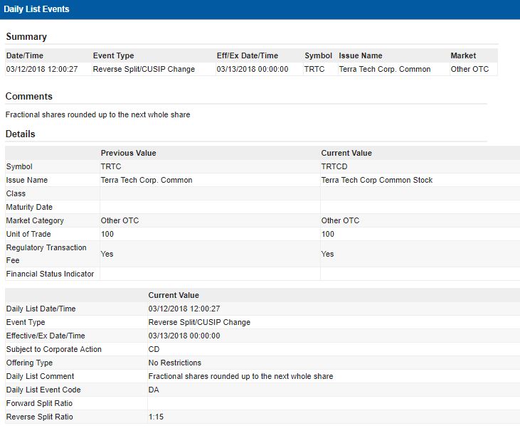Select the Daily List Event Code value DA
The width and height of the screenshot is (520, 428).
[154, 390]
